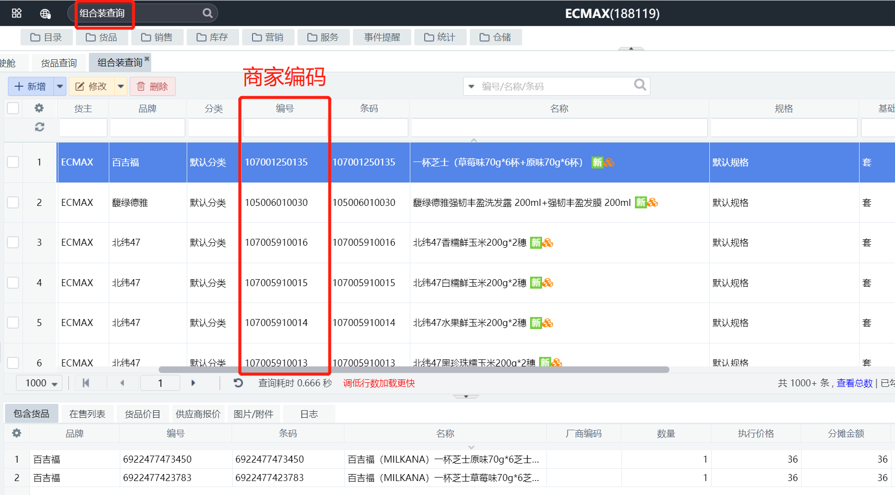
Task: Open the 1000 rows-per-page dropdown
Action: tap(40, 383)
